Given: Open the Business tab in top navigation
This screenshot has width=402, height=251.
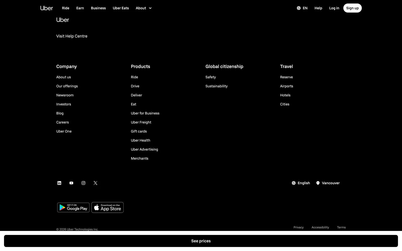Looking at the screenshot, I should point(98,8).
